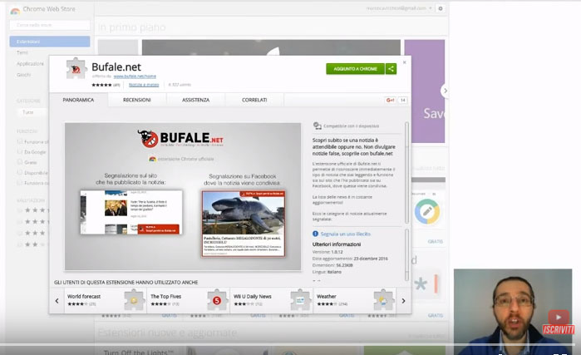Close the Bufale.net extension dialog
This screenshot has height=355, width=581.
[x=405, y=61]
